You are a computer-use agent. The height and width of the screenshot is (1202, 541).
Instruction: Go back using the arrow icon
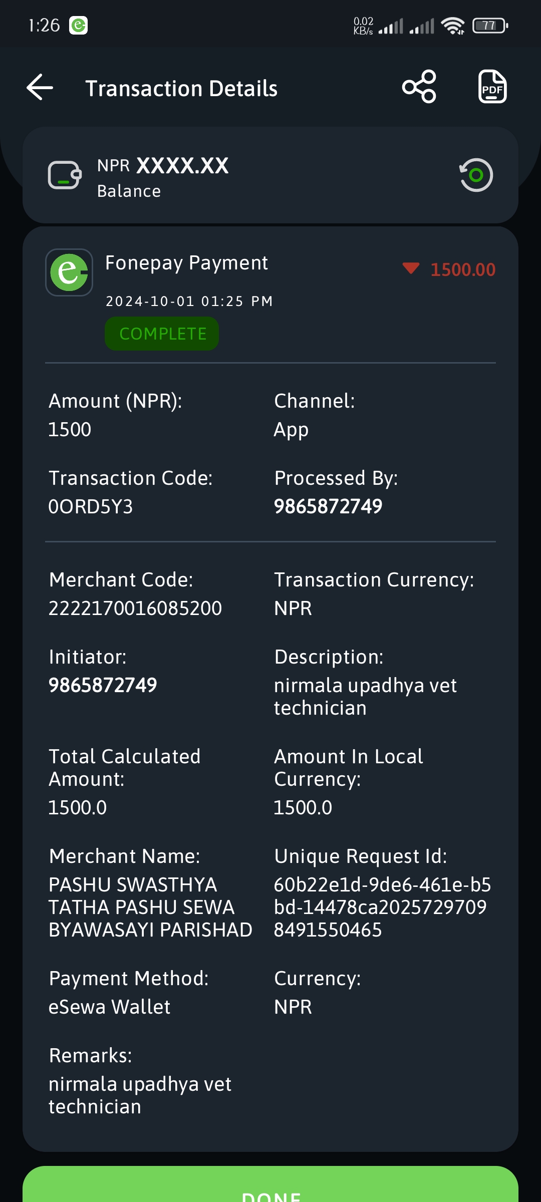tap(40, 87)
